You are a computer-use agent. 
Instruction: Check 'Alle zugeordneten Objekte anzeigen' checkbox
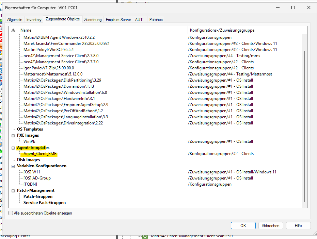11,213
